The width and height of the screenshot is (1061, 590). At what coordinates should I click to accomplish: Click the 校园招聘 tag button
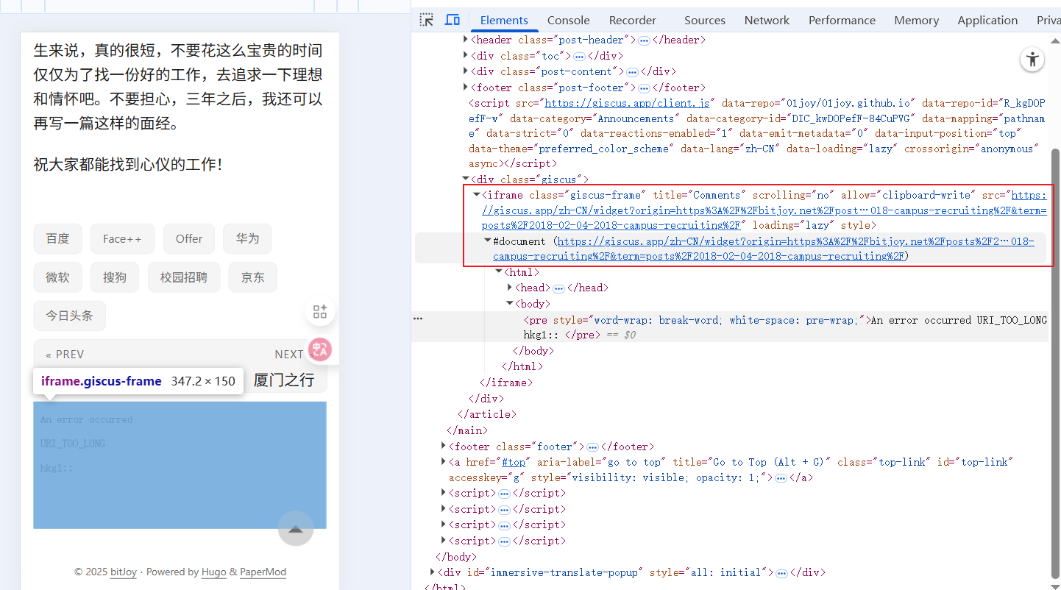(184, 277)
